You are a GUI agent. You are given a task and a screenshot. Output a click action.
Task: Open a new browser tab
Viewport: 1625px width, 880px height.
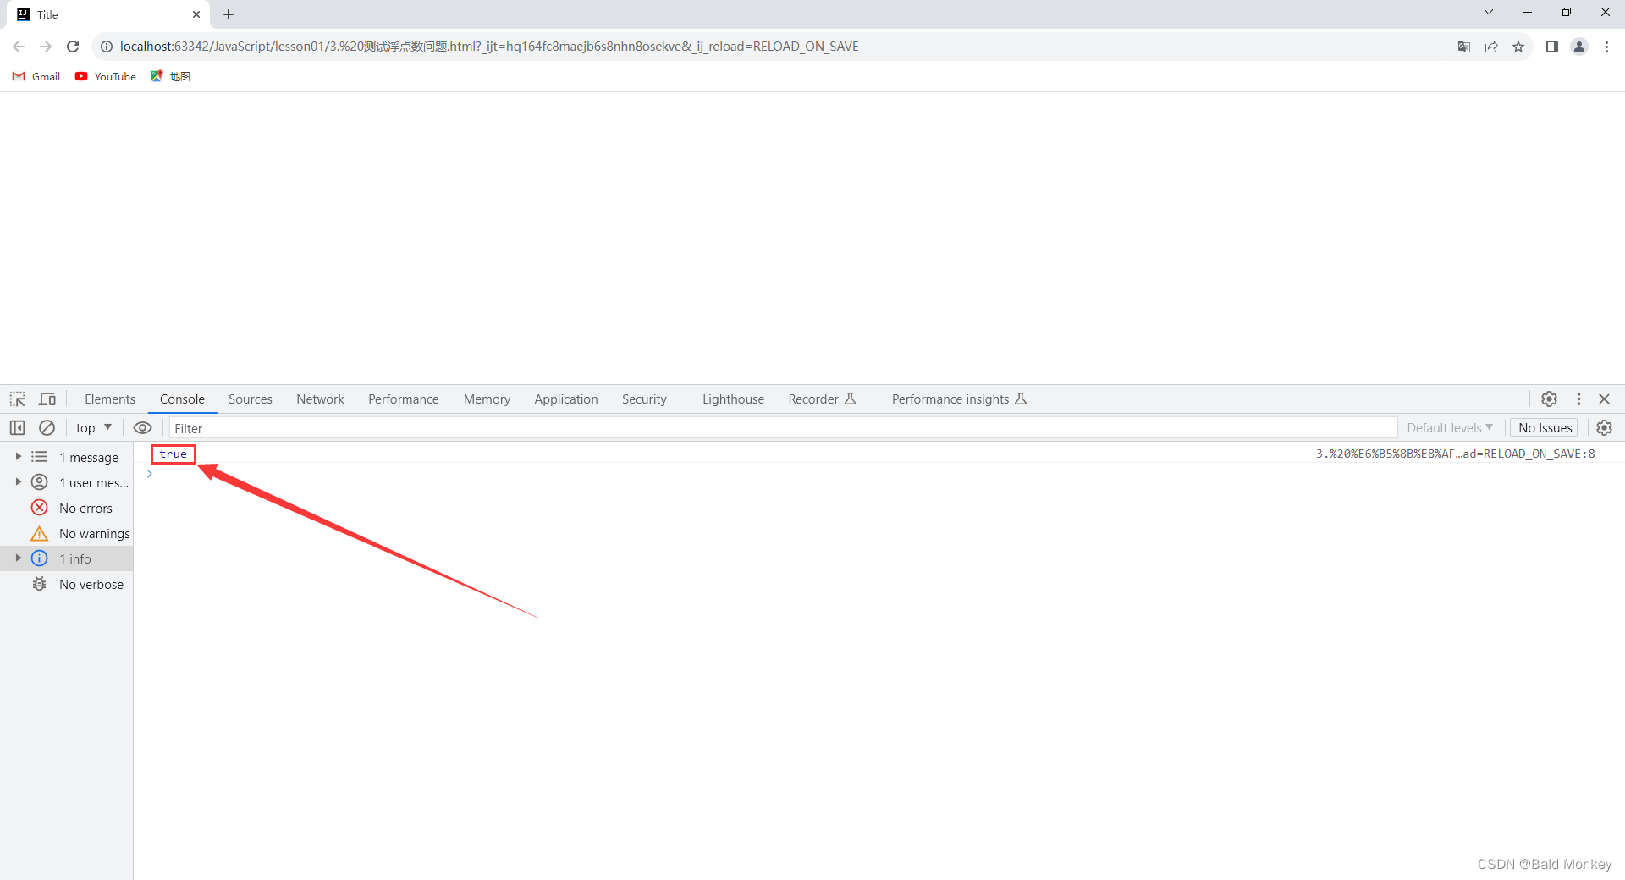(x=229, y=14)
